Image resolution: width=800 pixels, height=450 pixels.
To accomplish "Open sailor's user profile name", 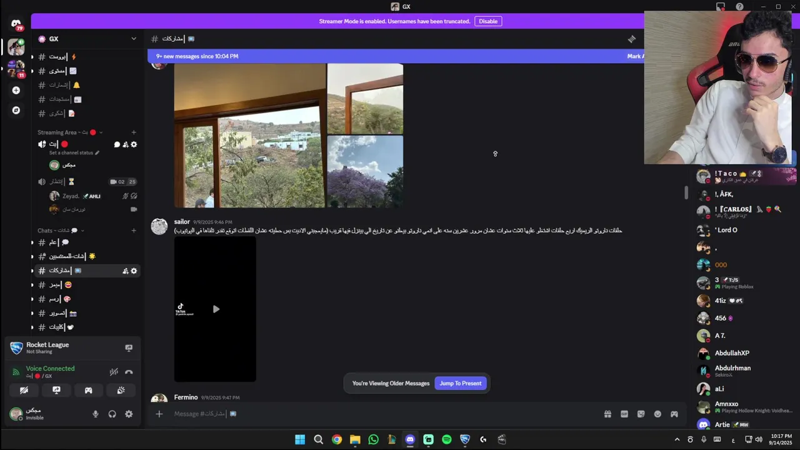I will click(182, 222).
